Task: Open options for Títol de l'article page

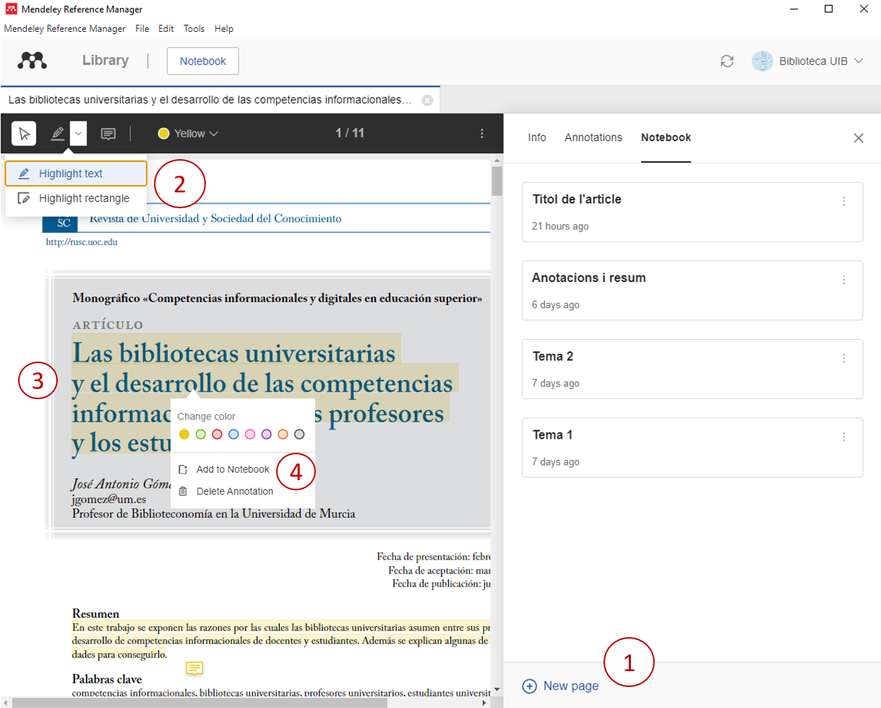Action: point(843,201)
